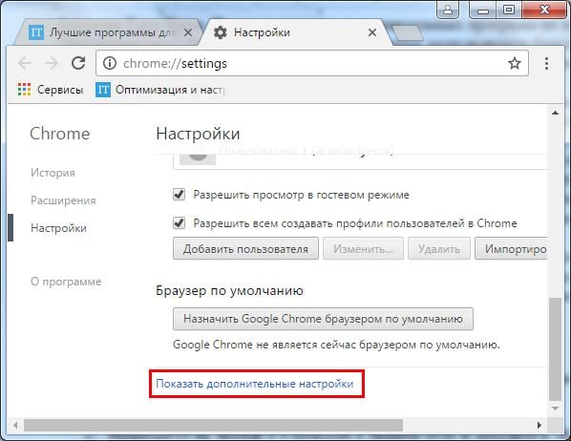This screenshot has height=441, width=571.
Task: Click the horizontal scrollbar left arrow
Action: click(x=15, y=425)
